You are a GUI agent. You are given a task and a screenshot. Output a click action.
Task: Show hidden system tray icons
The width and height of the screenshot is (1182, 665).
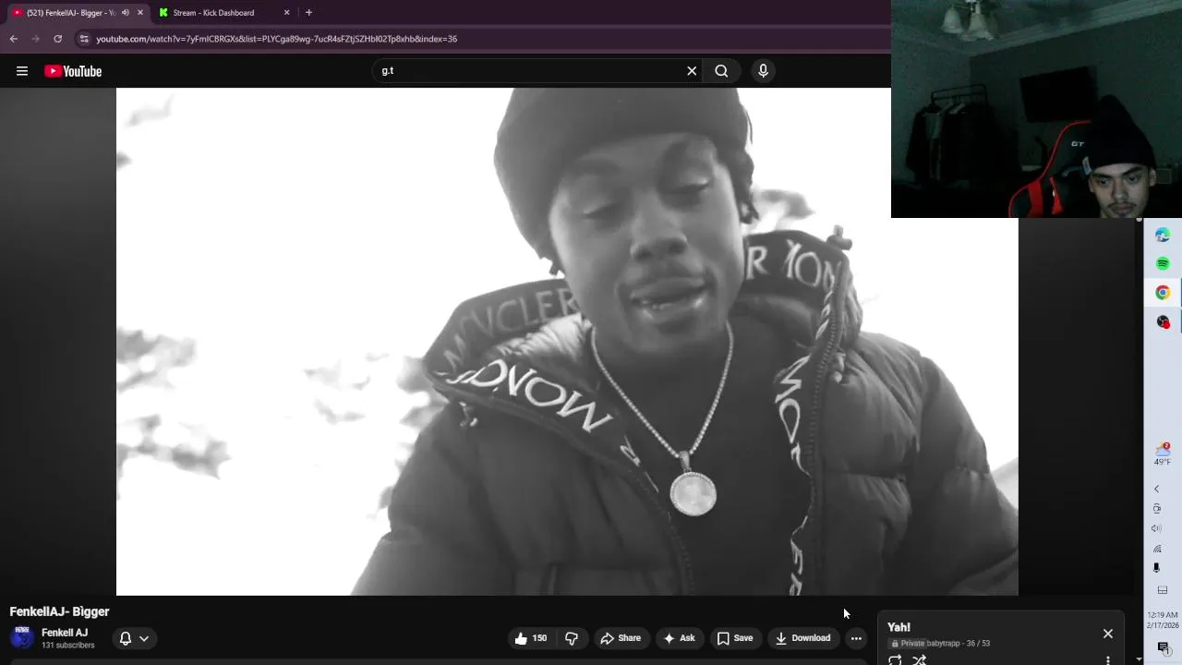(1156, 489)
